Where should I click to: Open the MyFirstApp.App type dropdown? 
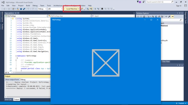pyautogui.click(x=69, y=16)
